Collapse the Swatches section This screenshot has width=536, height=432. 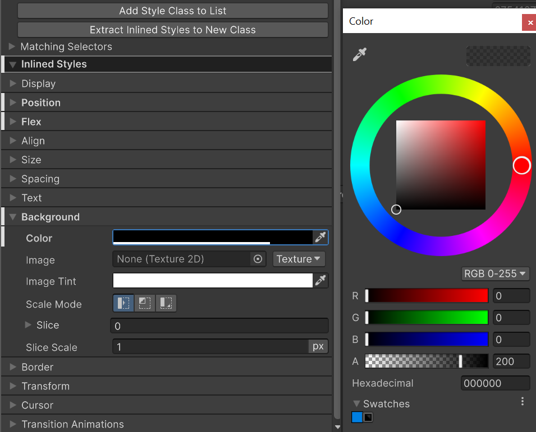[x=356, y=403]
